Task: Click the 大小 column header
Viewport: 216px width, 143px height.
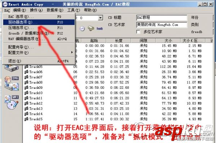Action: coord(168,41)
